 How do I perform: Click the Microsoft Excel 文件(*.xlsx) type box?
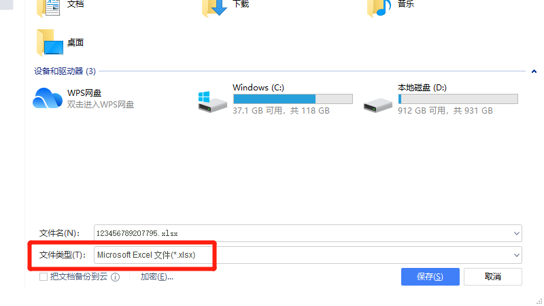coord(308,255)
